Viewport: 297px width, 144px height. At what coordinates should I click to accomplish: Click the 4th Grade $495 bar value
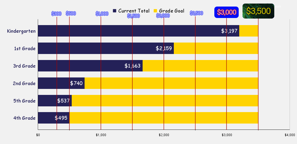point(61,118)
